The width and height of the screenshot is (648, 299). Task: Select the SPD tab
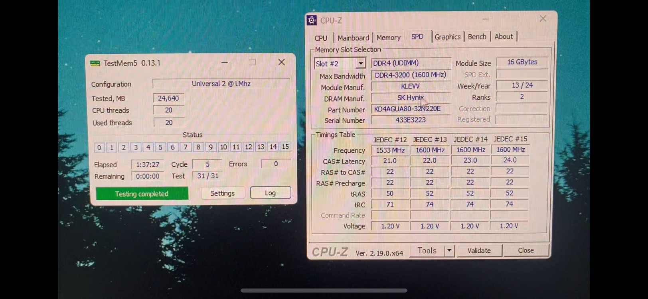(x=417, y=37)
